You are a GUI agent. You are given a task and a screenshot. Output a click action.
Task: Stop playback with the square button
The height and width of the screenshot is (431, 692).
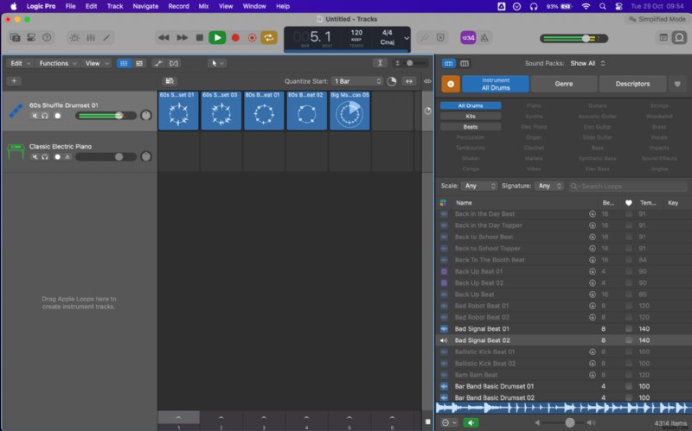click(200, 38)
